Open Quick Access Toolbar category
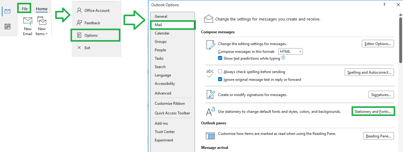The width and height of the screenshot is (403, 152). tap(172, 113)
